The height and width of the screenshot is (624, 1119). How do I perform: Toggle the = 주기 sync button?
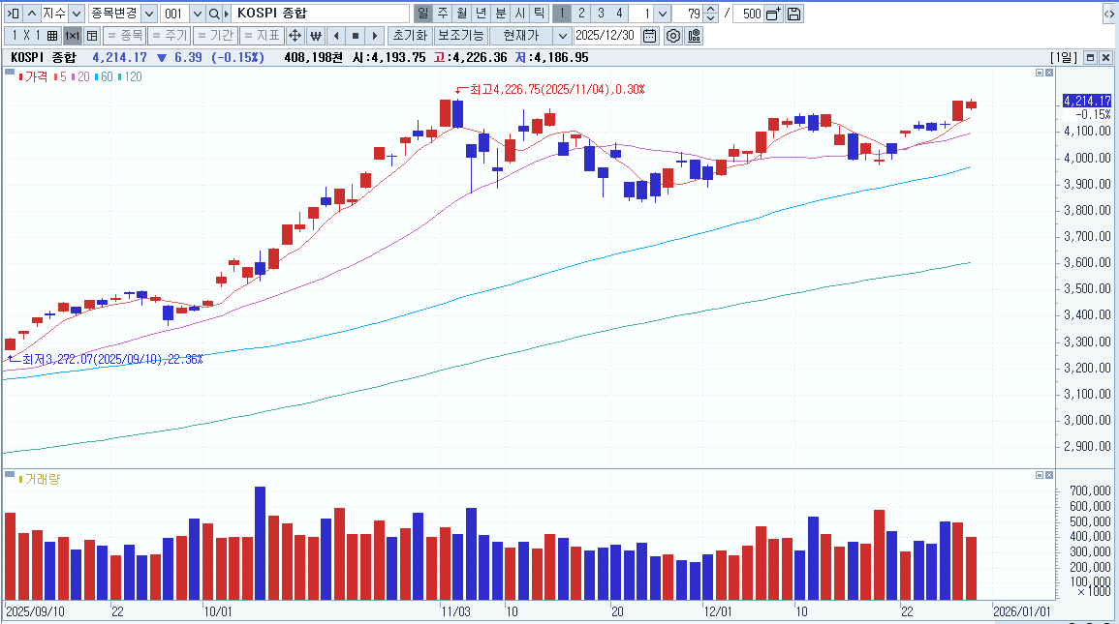(x=170, y=36)
